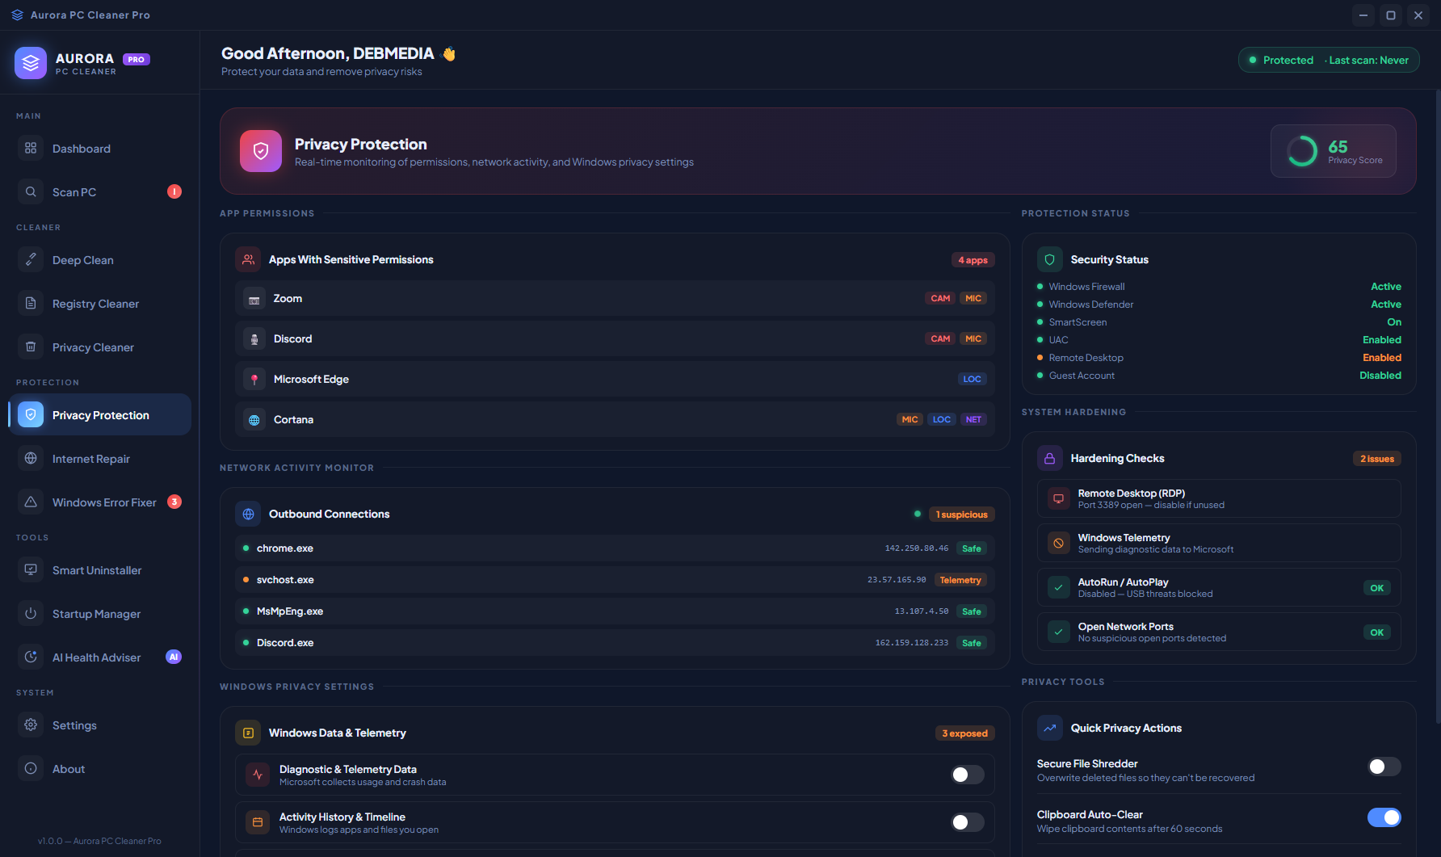Image resolution: width=1441 pixels, height=857 pixels.
Task: Click the svchost.exe Telemetry tag
Action: click(x=960, y=580)
